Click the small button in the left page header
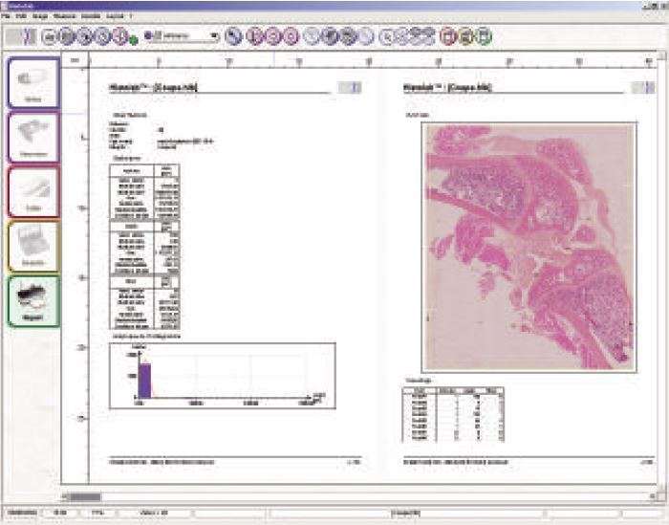Viewport: 669px width, 525px height. [351, 88]
